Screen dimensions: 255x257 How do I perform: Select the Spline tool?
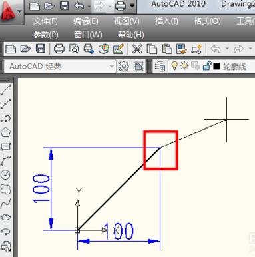point(6,203)
